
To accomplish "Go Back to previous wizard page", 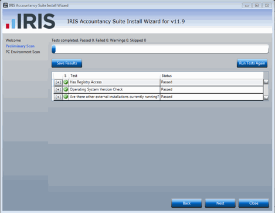I will [186, 203].
